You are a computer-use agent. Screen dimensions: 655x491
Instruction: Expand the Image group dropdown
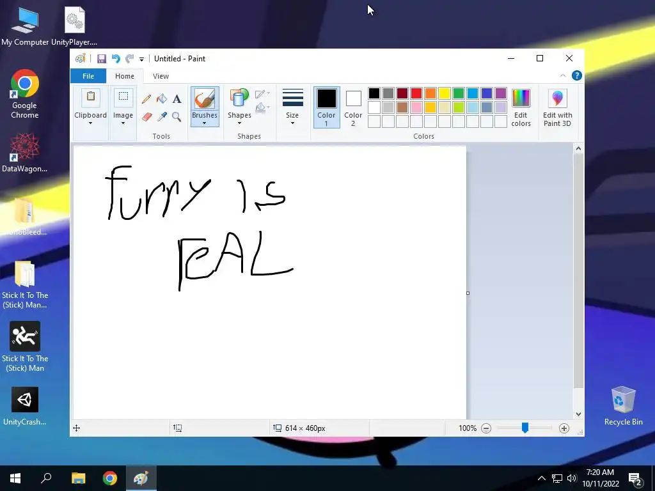coord(123,123)
